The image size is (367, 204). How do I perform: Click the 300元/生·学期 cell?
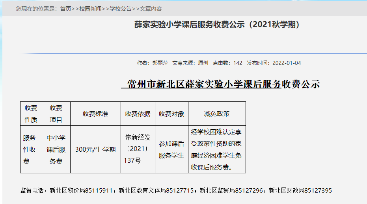pyautogui.click(x=95, y=149)
